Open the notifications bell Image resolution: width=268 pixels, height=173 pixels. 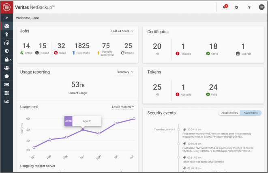tap(224, 7)
